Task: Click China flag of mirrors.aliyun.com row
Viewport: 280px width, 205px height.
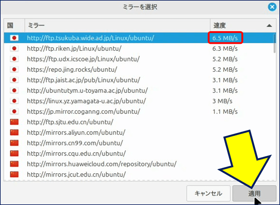Action: pos(14,133)
